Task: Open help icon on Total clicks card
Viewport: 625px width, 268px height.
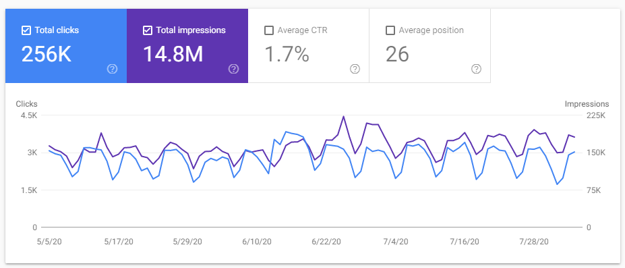Action: pyautogui.click(x=113, y=69)
